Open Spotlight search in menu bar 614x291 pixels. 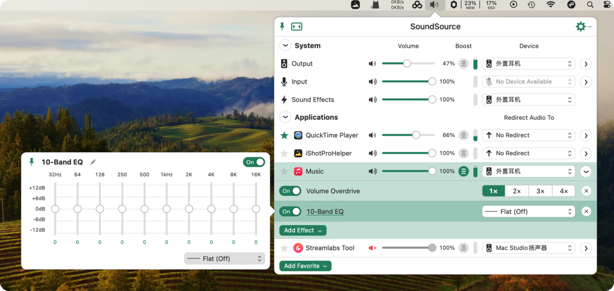(590, 5)
